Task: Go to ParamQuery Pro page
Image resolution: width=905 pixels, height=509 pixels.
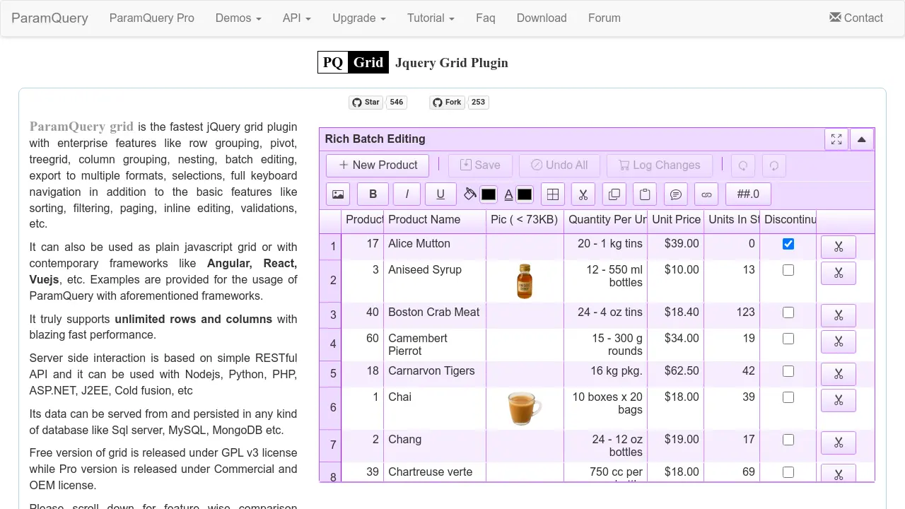Action: click(152, 18)
